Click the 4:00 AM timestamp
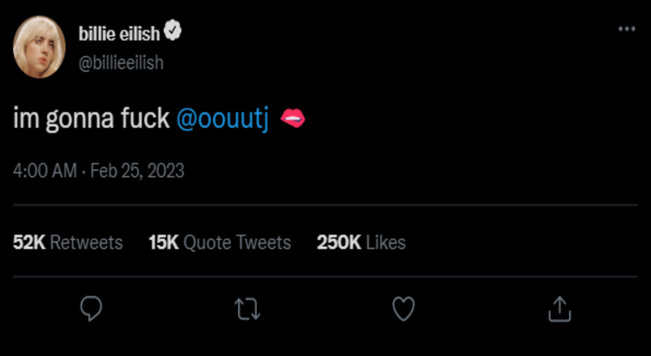 click(x=45, y=170)
